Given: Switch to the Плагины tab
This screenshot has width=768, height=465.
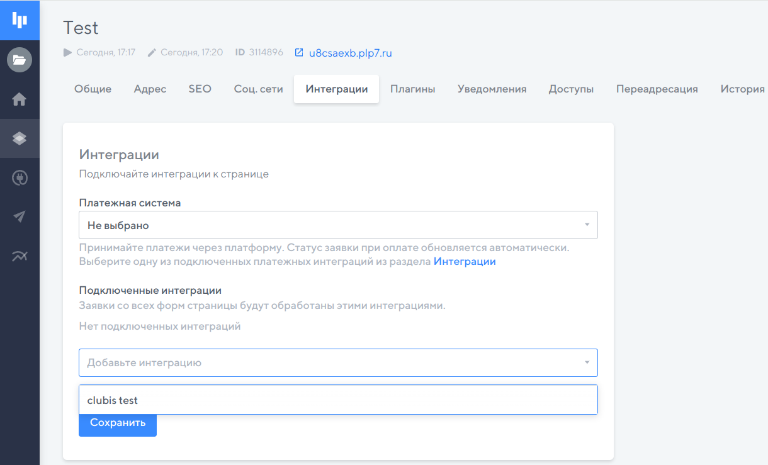Looking at the screenshot, I should (x=412, y=89).
